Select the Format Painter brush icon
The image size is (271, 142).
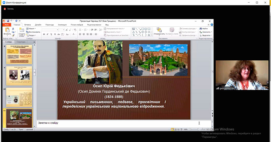pyautogui.click(x=13, y=35)
